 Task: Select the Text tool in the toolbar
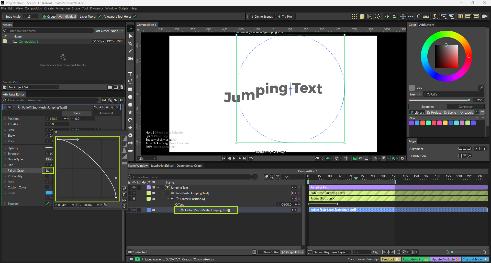(130, 74)
